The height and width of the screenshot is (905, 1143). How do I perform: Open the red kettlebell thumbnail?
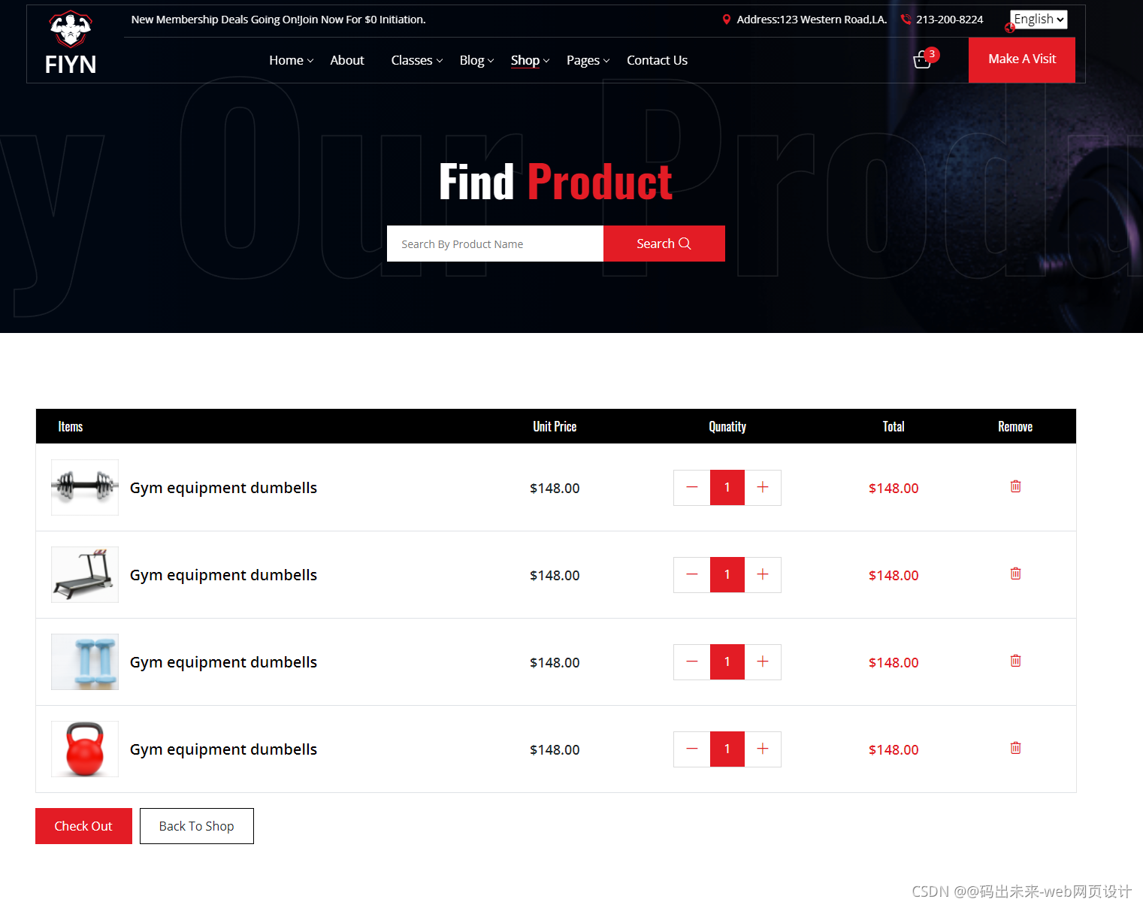click(x=85, y=749)
